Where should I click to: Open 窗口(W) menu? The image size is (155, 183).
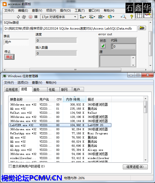pyautogui.click(x=94, y=11)
